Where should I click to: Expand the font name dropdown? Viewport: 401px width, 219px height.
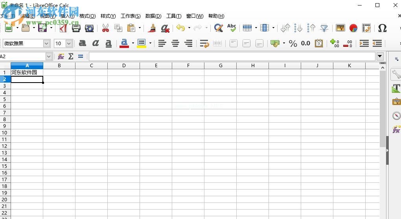point(46,44)
